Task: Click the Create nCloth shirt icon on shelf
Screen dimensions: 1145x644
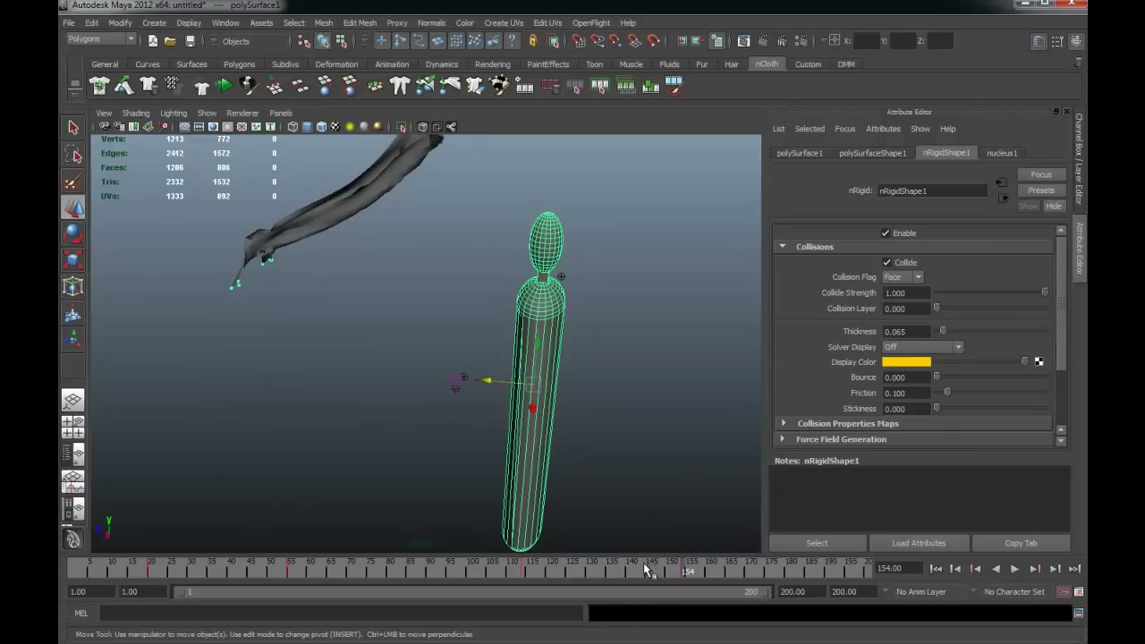Action: pos(99,86)
